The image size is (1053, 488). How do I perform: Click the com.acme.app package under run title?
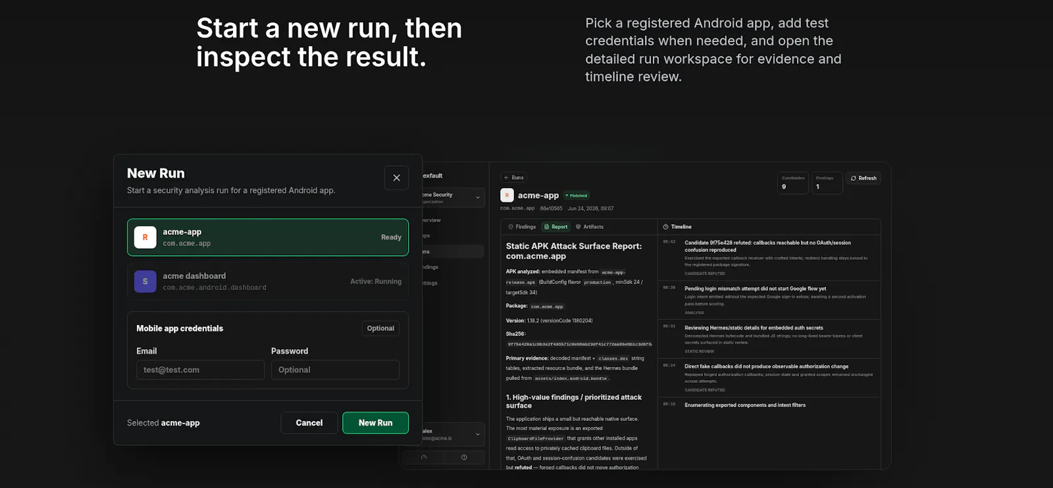click(x=517, y=208)
